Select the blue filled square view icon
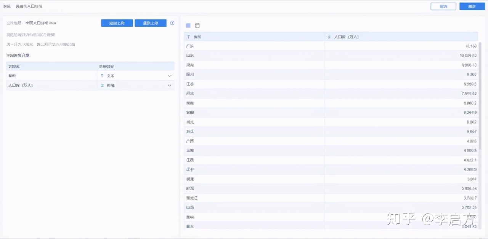 tap(188, 25)
